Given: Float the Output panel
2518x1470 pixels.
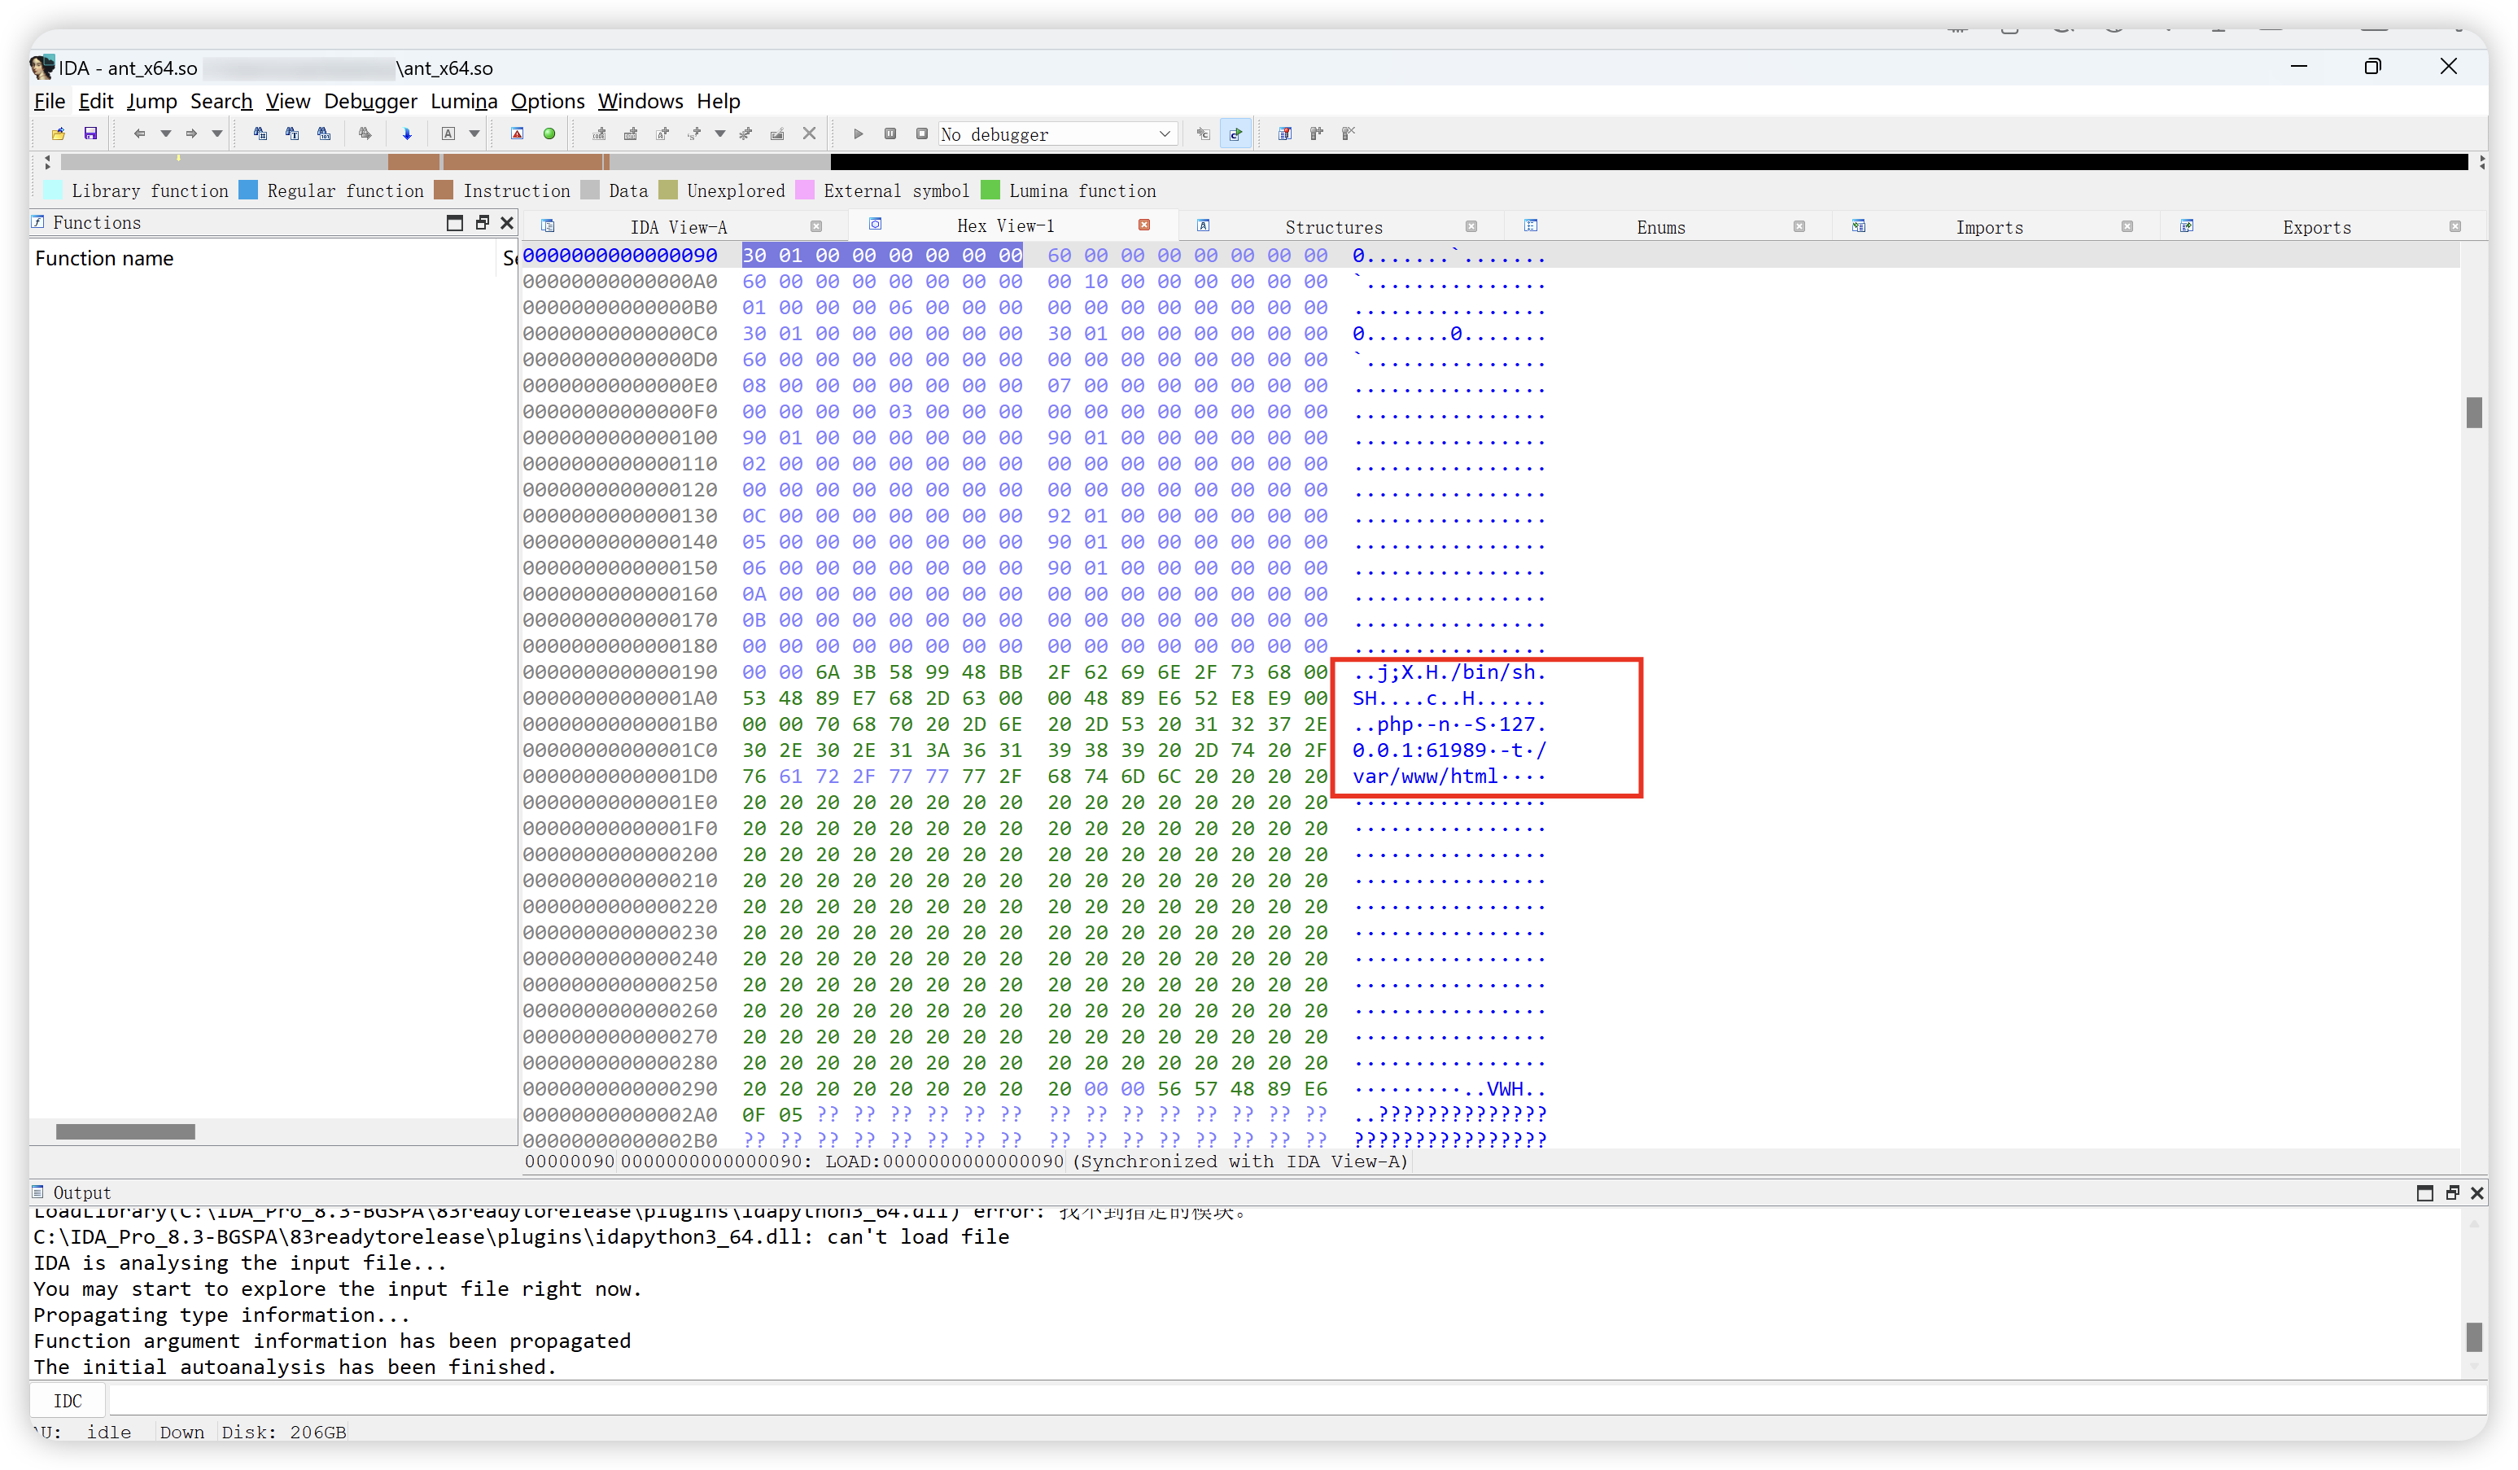Looking at the screenshot, I should 2451,1192.
